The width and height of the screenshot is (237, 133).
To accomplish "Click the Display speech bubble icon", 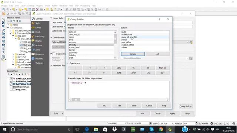I will tap(33, 41).
